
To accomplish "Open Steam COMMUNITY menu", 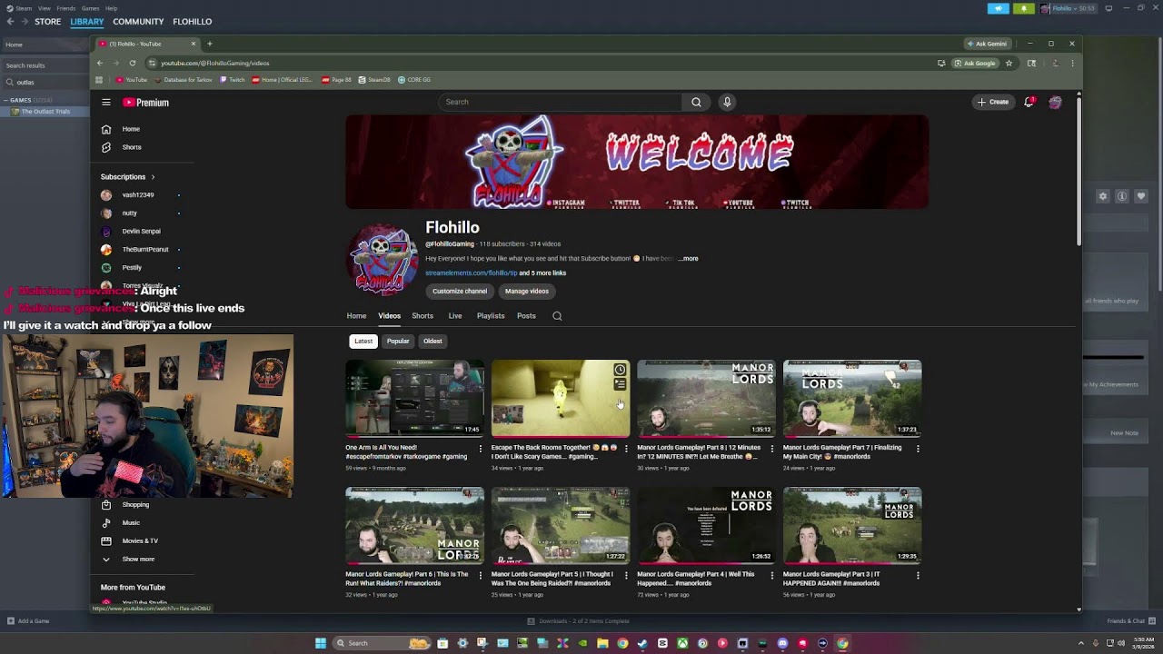I will (x=138, y=22).
